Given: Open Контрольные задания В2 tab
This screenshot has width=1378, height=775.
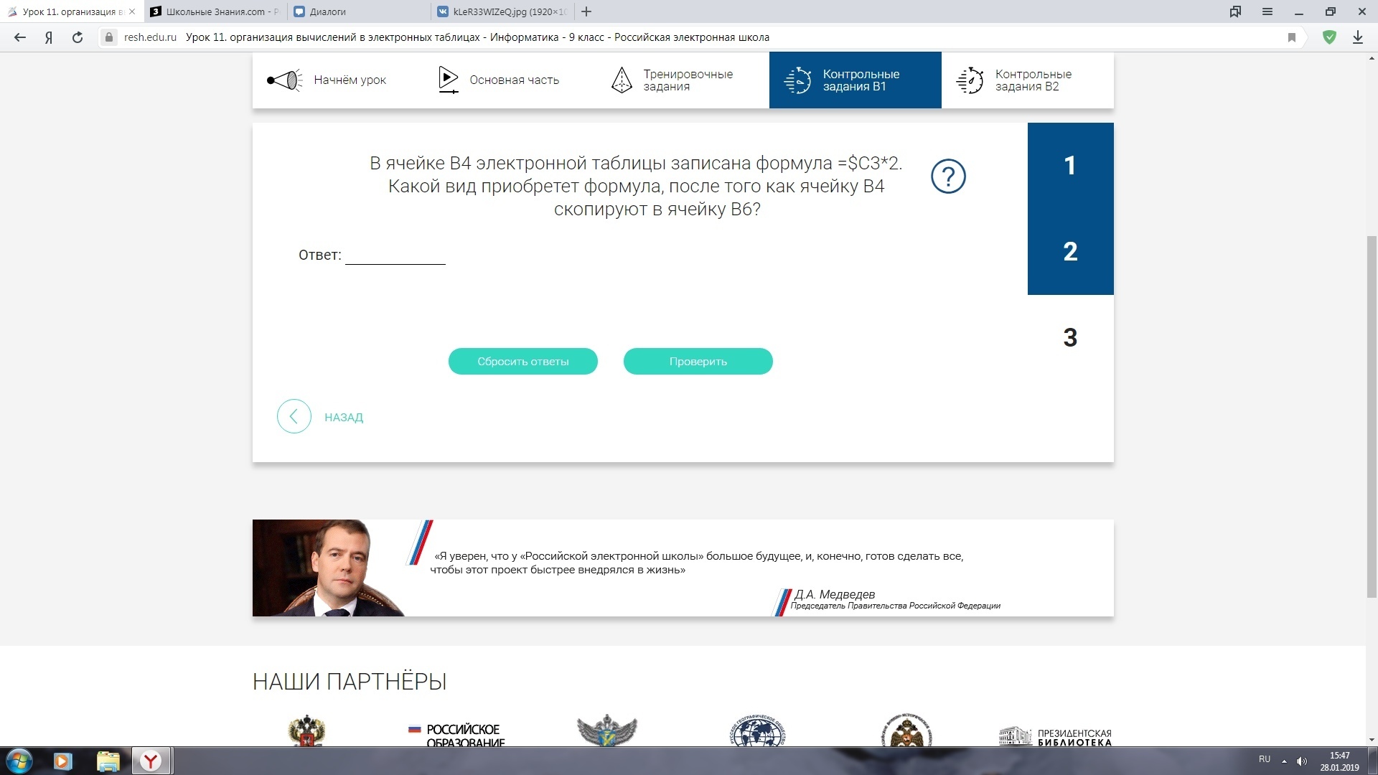Looking at the screenshot, I should click(1026, 80).
